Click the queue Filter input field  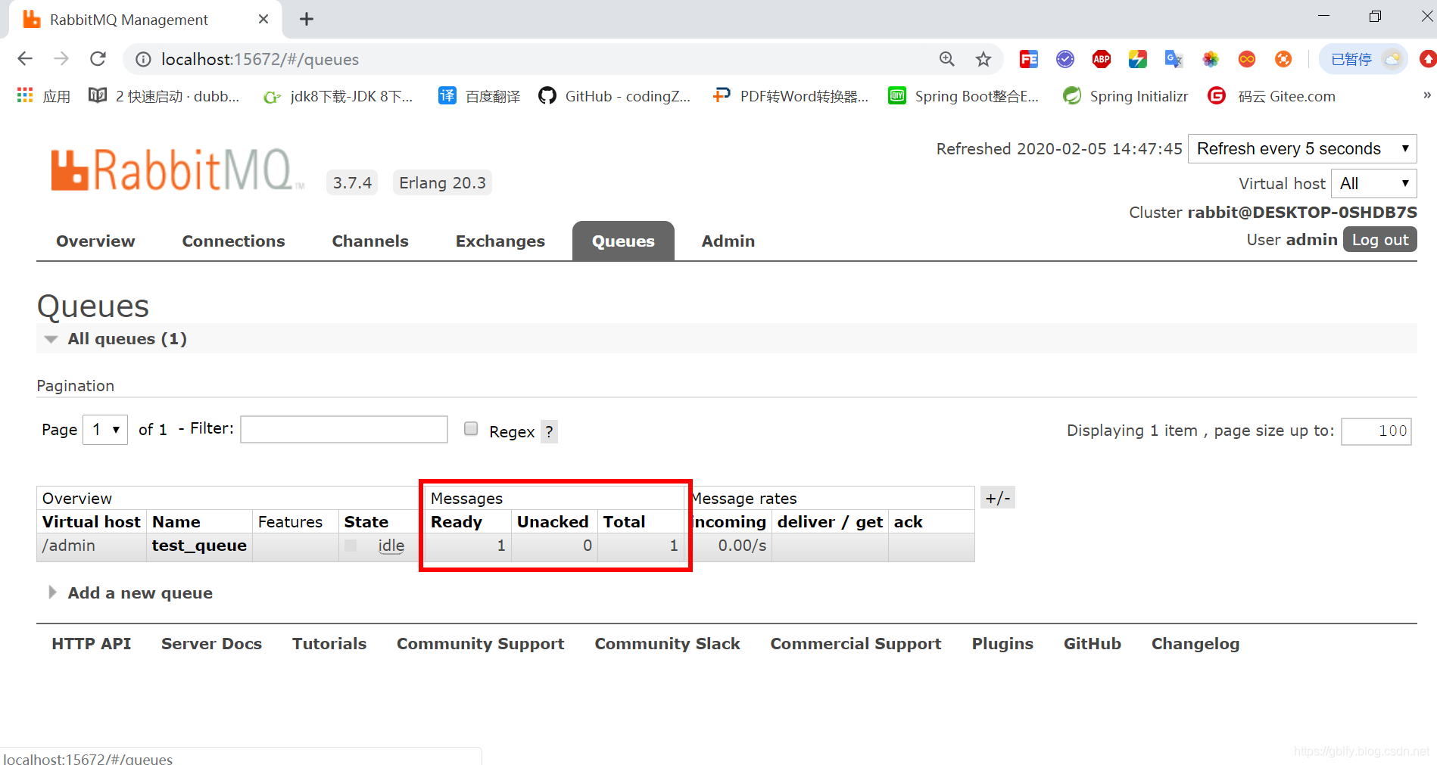(x=344, y=429)
